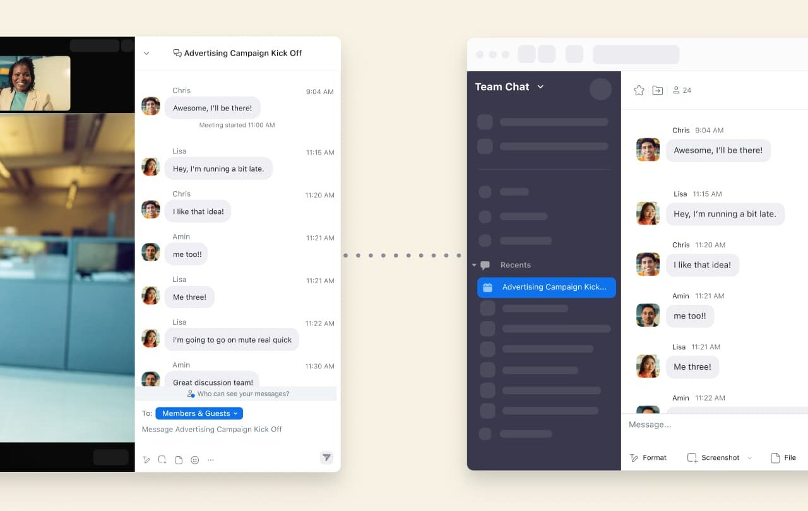Viewport: 808px width, 511px height.
Task: Click the Screenshot button in the Team Chat window
Action: [713, 458]
